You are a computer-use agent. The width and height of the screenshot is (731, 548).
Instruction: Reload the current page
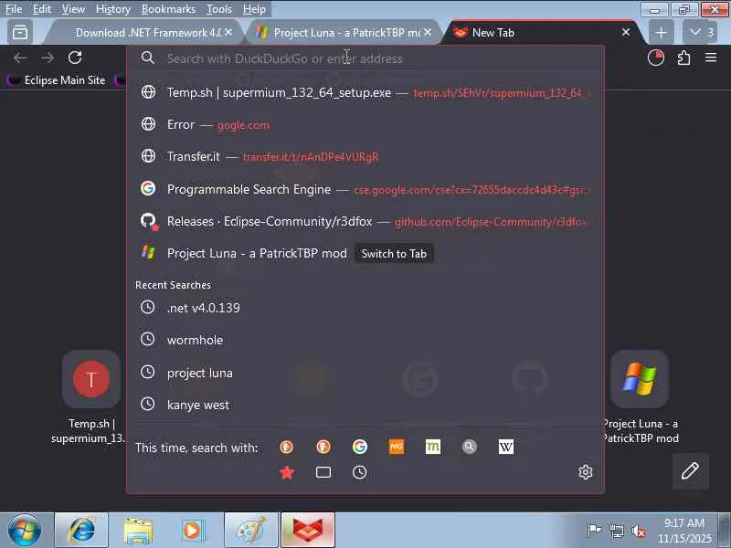click(75, 58)
